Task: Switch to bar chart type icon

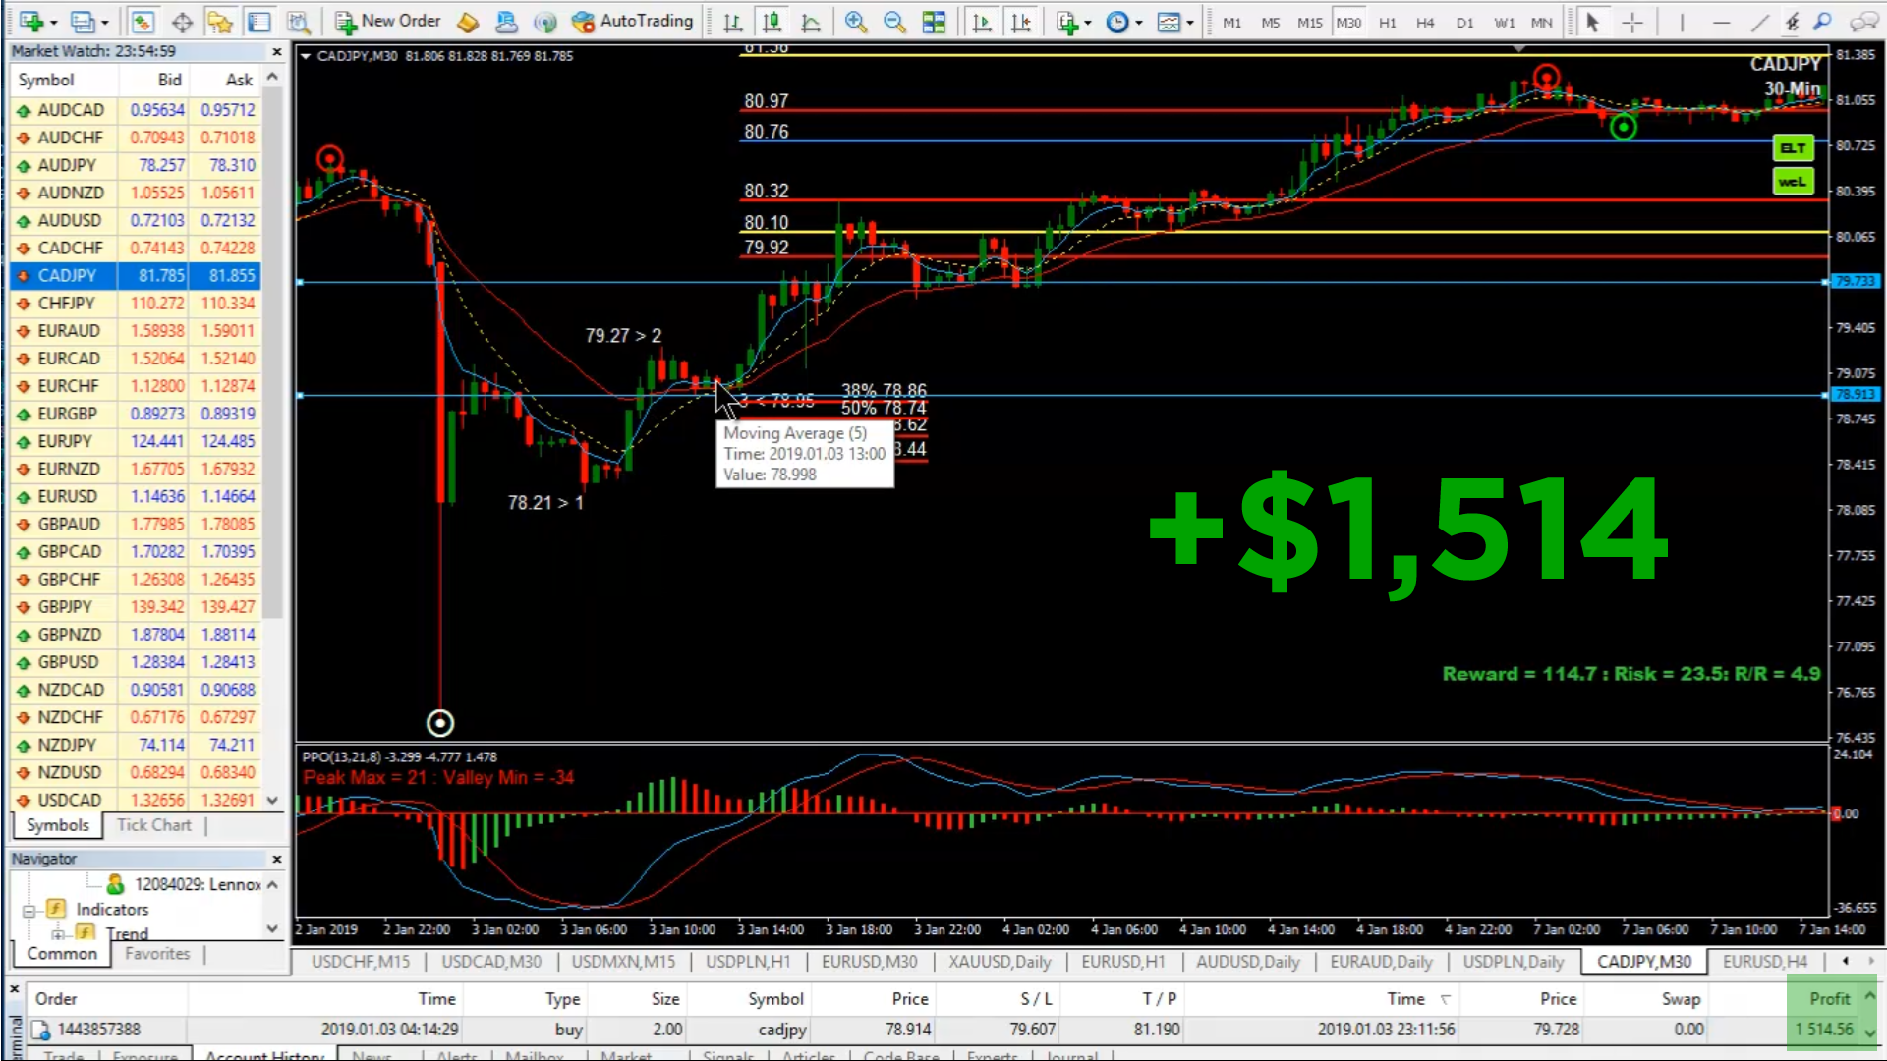Action: [732, 22]
